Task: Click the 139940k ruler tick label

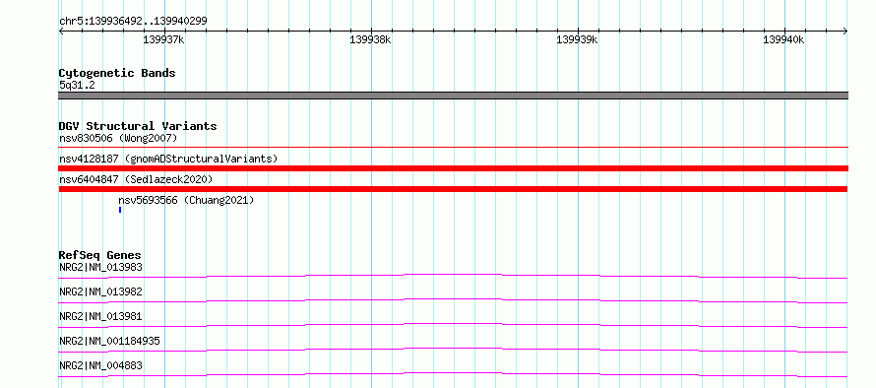Action: [x=783, y=39]
